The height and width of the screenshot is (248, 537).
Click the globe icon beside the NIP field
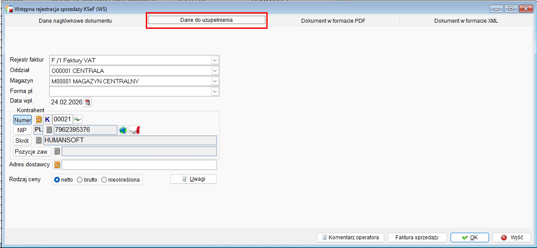pos(123,130)
